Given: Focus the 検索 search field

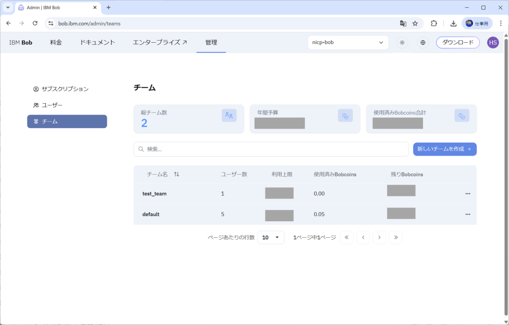Looking at the screenshot, I should [x=271, y=149].
